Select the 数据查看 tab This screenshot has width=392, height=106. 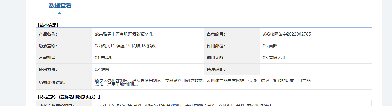(60, 6)
